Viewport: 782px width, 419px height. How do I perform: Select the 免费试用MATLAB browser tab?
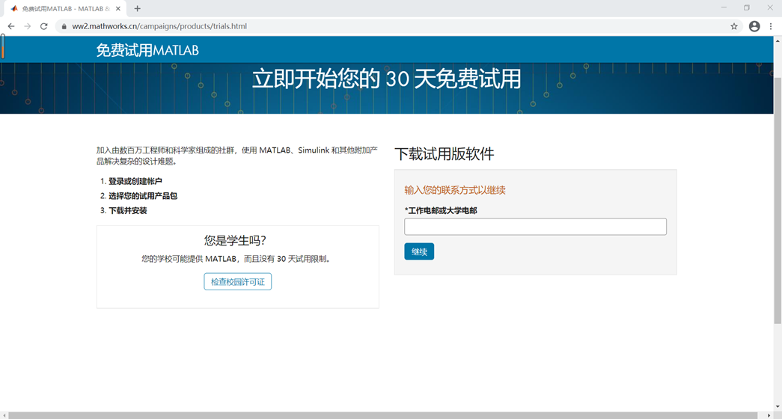[65, 8]
